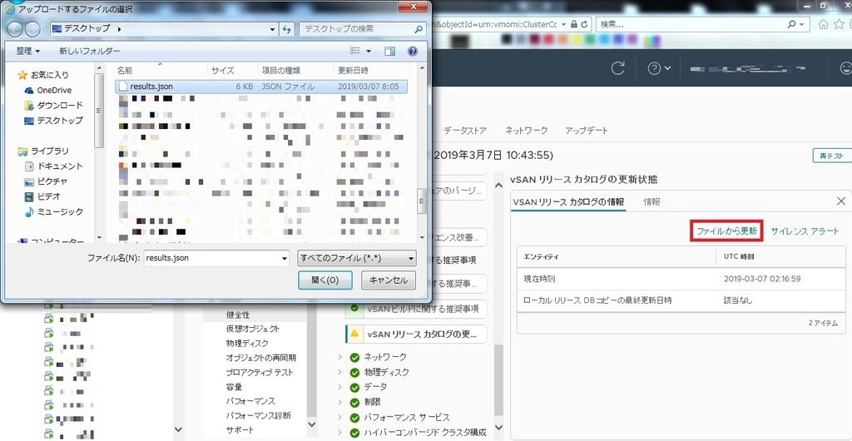
Task: Switch to データストア tab
Action: tap(465, 131)
